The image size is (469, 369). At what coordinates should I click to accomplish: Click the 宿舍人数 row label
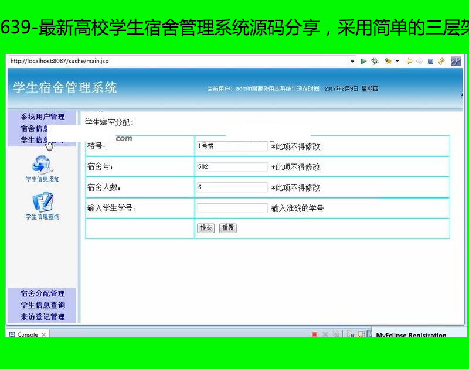tap(104, 187)
